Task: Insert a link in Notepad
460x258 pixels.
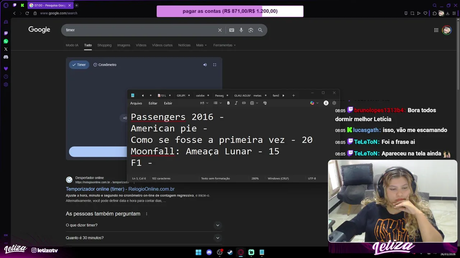Action: pos(244,103)
